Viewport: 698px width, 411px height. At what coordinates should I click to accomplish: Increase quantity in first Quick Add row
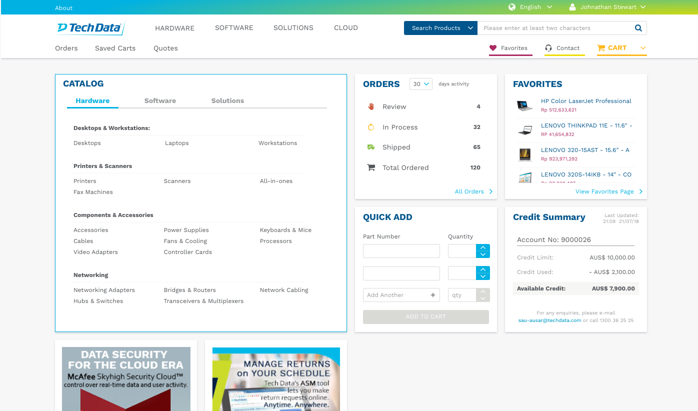483,247
